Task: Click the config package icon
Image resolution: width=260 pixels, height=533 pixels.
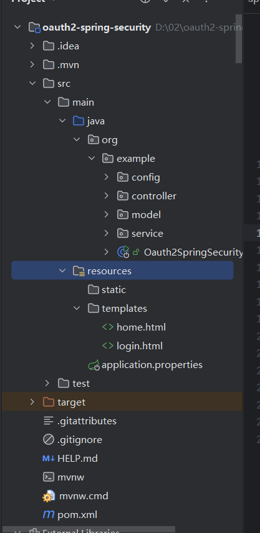Action: coord(123,177)
